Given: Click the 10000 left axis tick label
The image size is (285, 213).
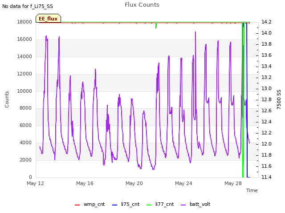Looking at the screenshot, I should coord(24,91).
